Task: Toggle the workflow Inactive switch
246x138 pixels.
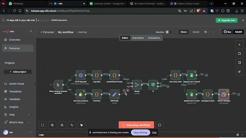Action: coord(169,32)
